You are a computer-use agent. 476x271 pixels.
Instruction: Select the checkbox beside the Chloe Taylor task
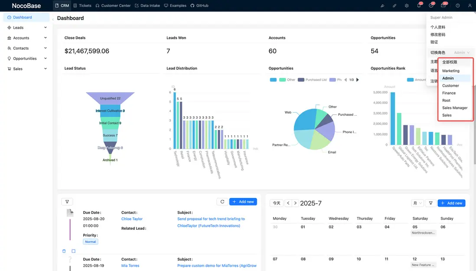[73, 251]
